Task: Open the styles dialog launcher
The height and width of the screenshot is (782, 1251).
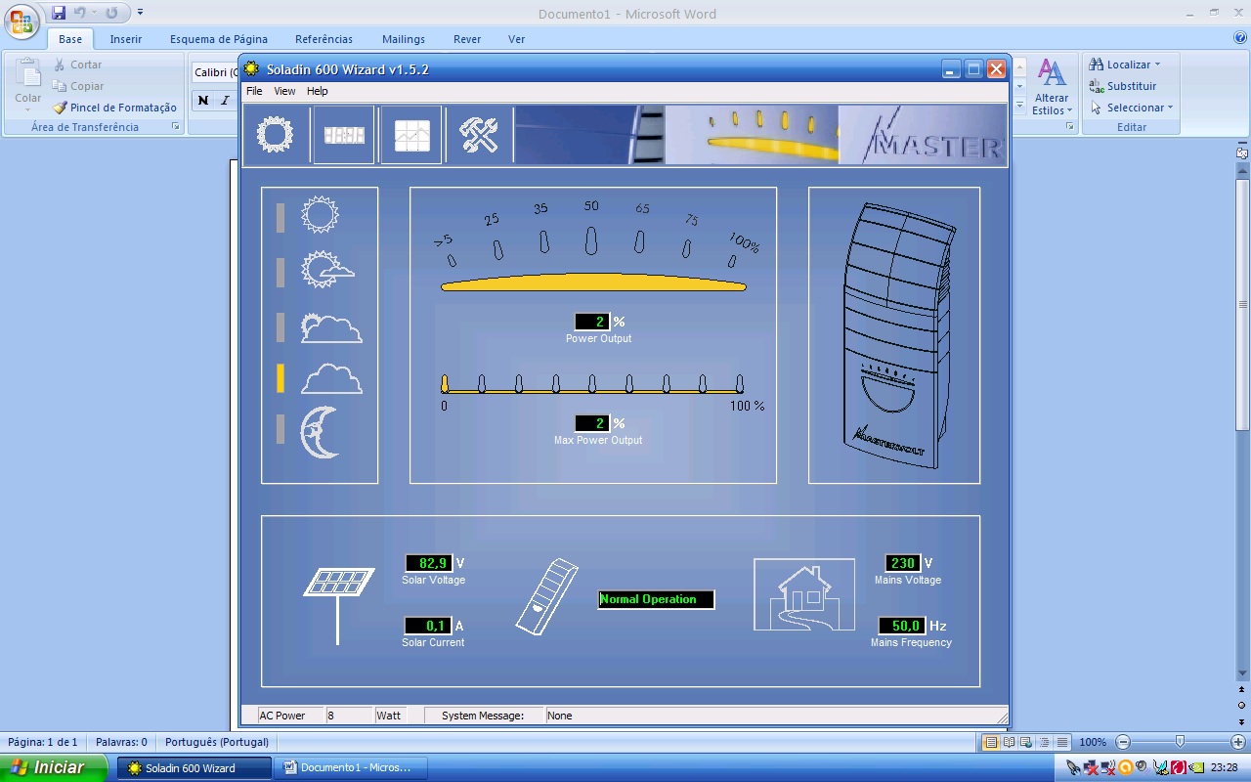Action: pos(1070,127)
